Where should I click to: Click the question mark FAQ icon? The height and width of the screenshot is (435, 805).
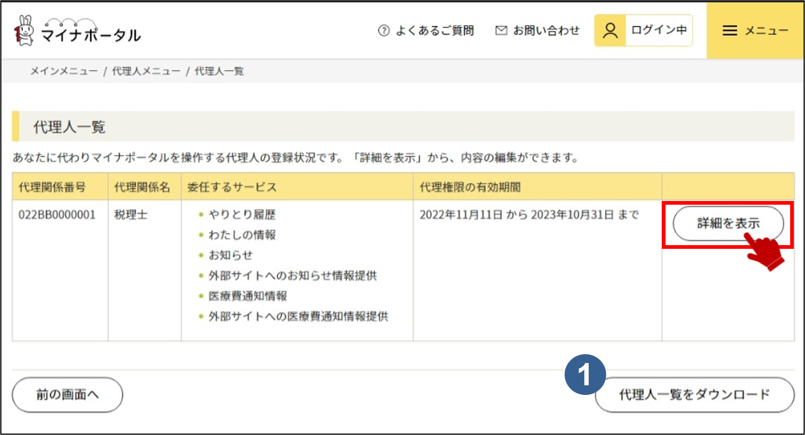384,30
